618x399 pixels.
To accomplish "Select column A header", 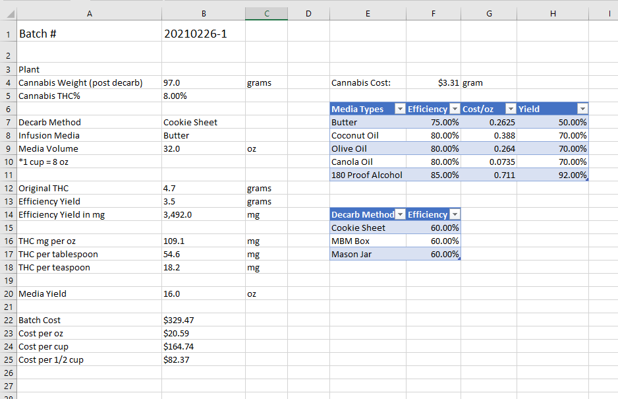I will click(90, 14).
